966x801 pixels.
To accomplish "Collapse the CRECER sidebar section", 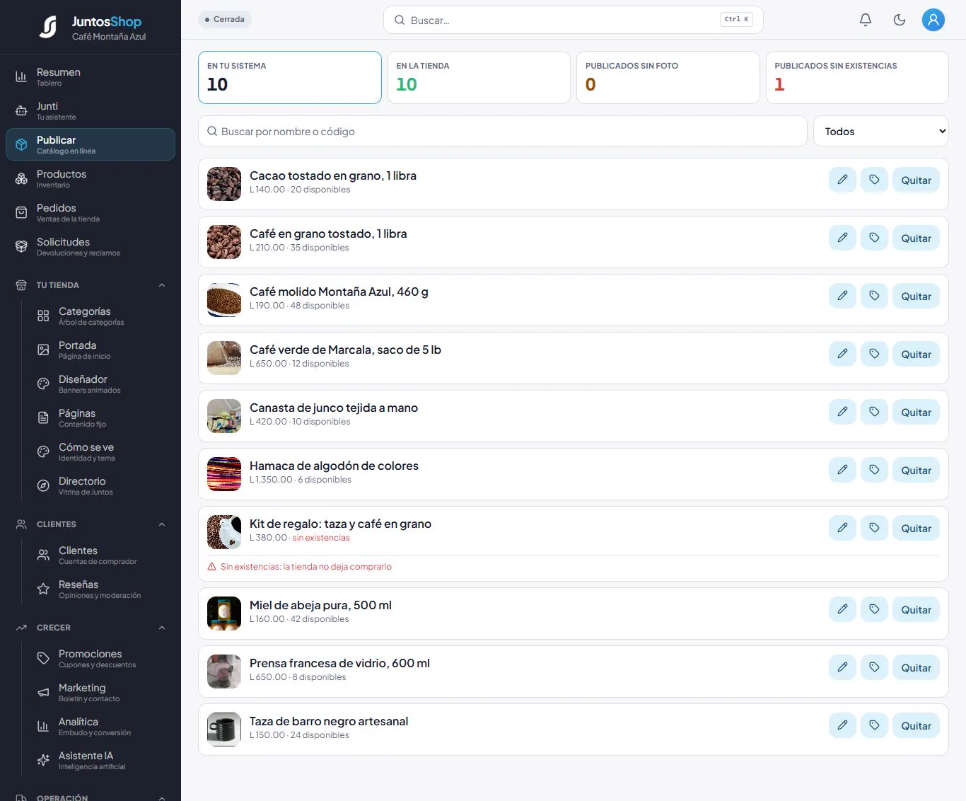I will 91,628.
